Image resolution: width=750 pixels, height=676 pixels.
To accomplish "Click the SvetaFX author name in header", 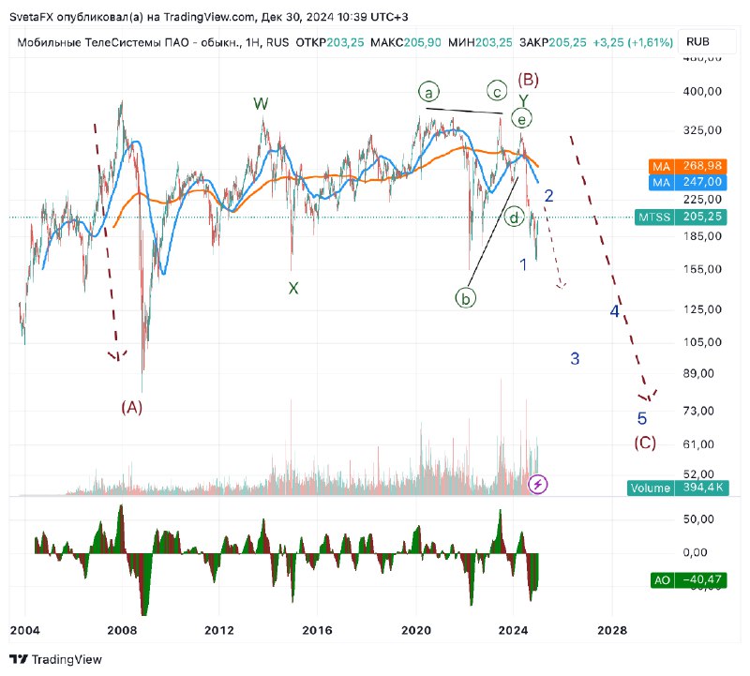I will [32, 17].
